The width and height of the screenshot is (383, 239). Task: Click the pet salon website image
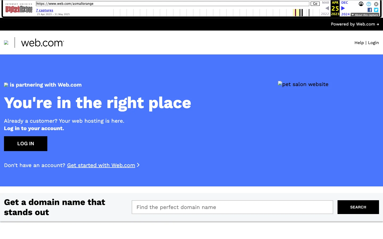coord(303,84)
